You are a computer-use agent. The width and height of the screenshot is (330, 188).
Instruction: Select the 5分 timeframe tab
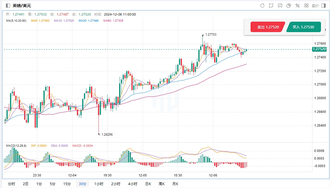[x=52, y=183]
